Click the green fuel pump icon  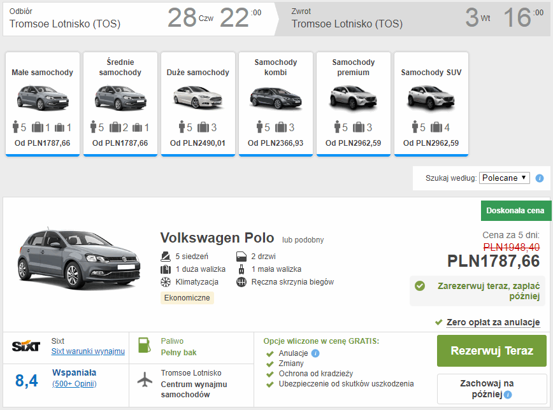coord(145,346)
